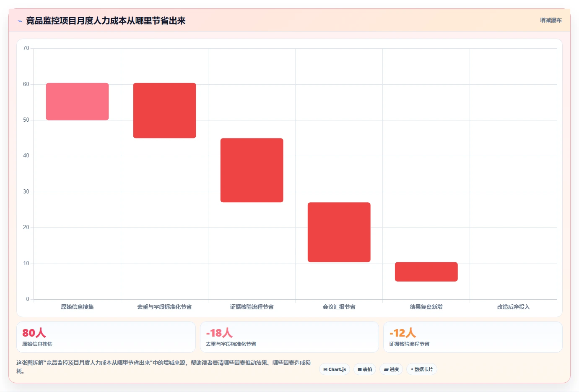
Task: Click x-axis label 原始信息搜集
Action: [78, 307]
